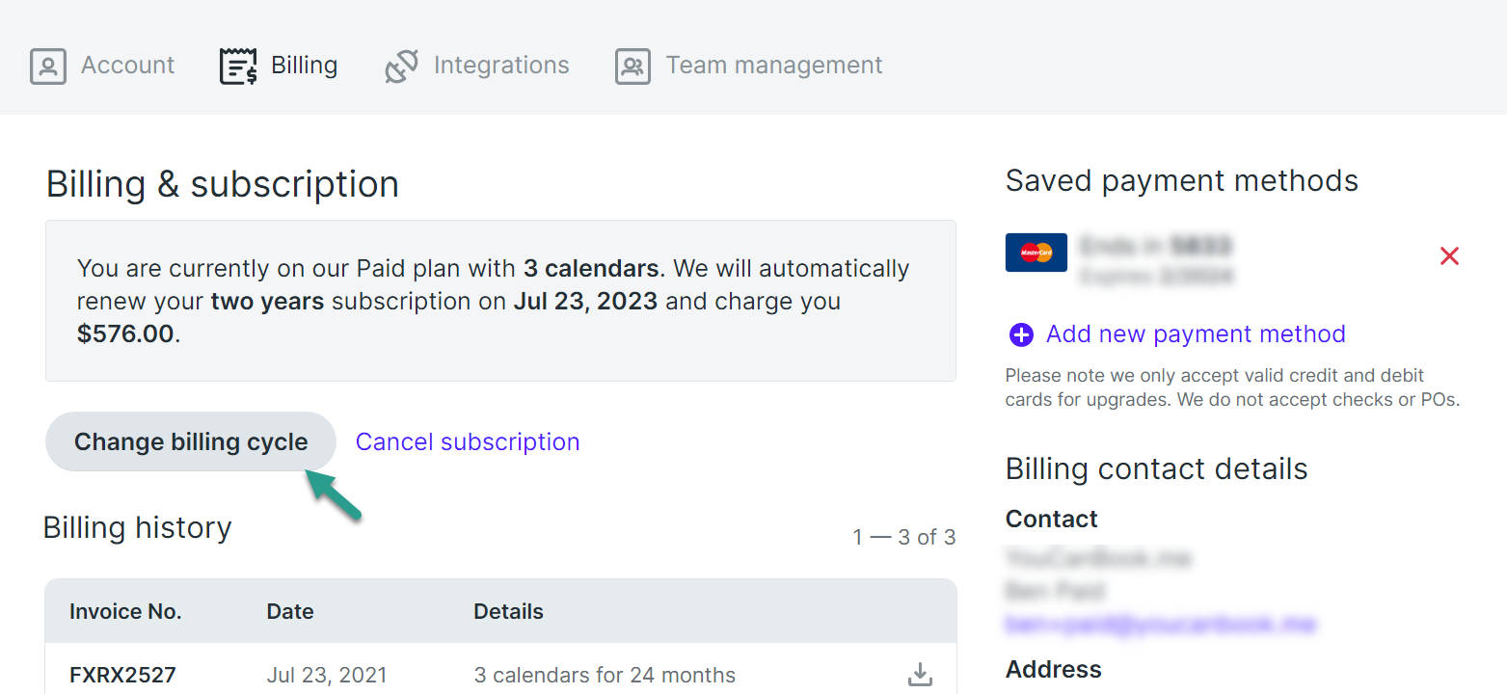Click the purple plus circle icon
1507x694 pixels.
(1021, 334)
